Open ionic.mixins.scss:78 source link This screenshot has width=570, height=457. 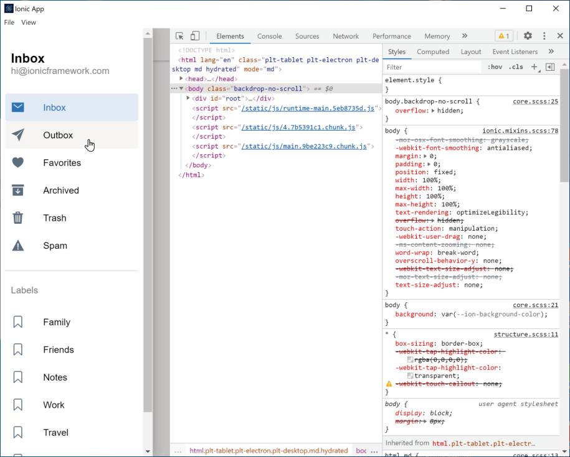[x=520, y=131]
